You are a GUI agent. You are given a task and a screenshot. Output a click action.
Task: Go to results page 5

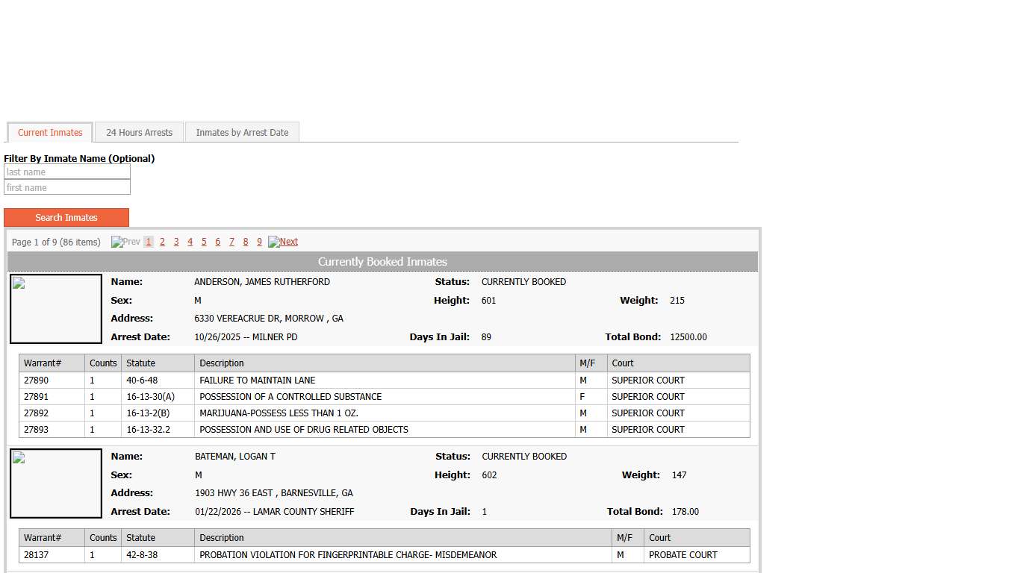point(204,242)
